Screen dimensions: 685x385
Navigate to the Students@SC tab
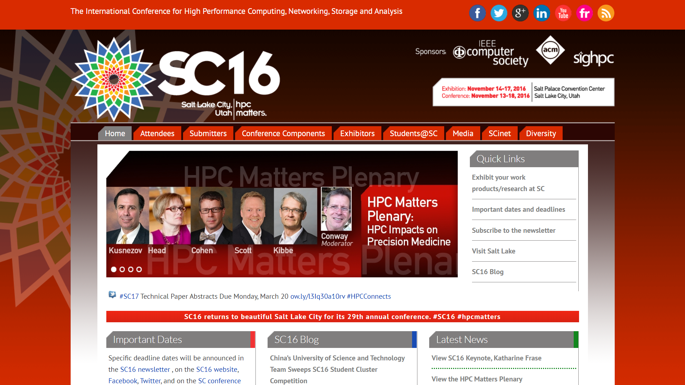click(x=413, y=134)
